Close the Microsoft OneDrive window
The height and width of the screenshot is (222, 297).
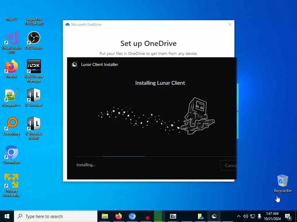[230, 24]
